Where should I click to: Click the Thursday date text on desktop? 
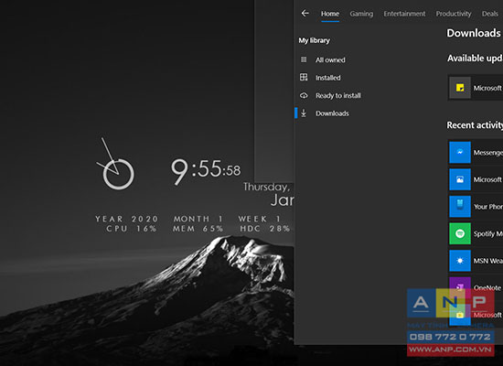point(266,187)
